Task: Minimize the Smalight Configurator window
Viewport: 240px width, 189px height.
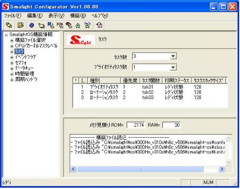Action: coord(214,7)
